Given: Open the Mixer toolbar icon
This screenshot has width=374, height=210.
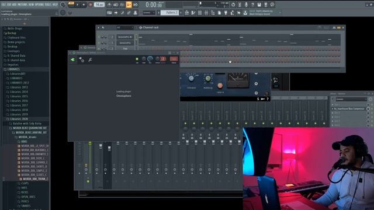Looking at the screenshot, I should point(206,13).
